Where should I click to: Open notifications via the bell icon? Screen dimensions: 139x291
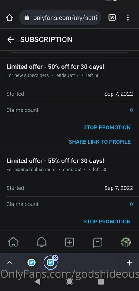click(41, 242)
